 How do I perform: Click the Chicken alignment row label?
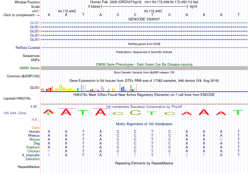click(33, 151)
